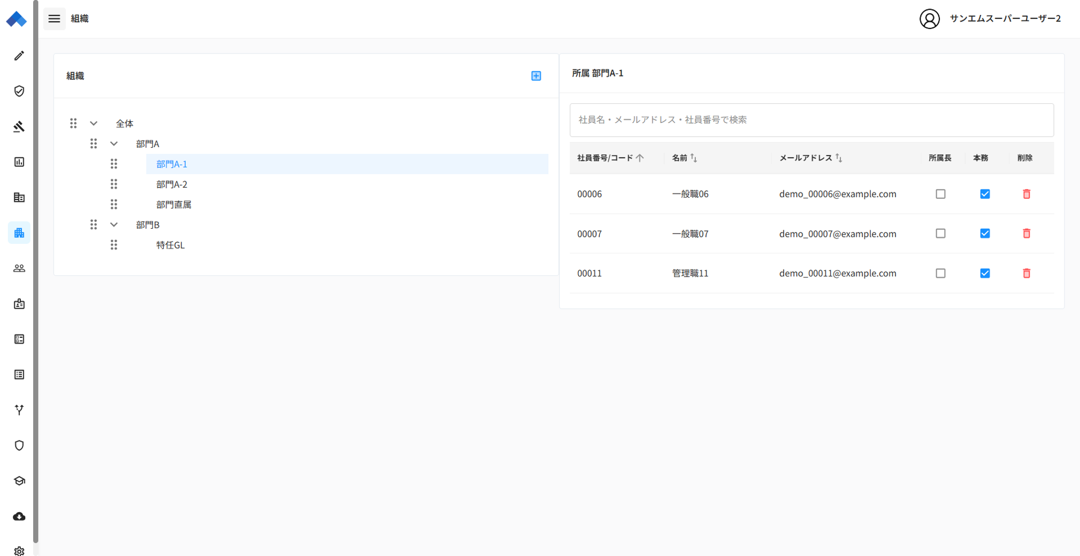Collapse the 全体 tree node
Screen dimensions: 1080x556
pyautogui.click(x=94, y=123)
